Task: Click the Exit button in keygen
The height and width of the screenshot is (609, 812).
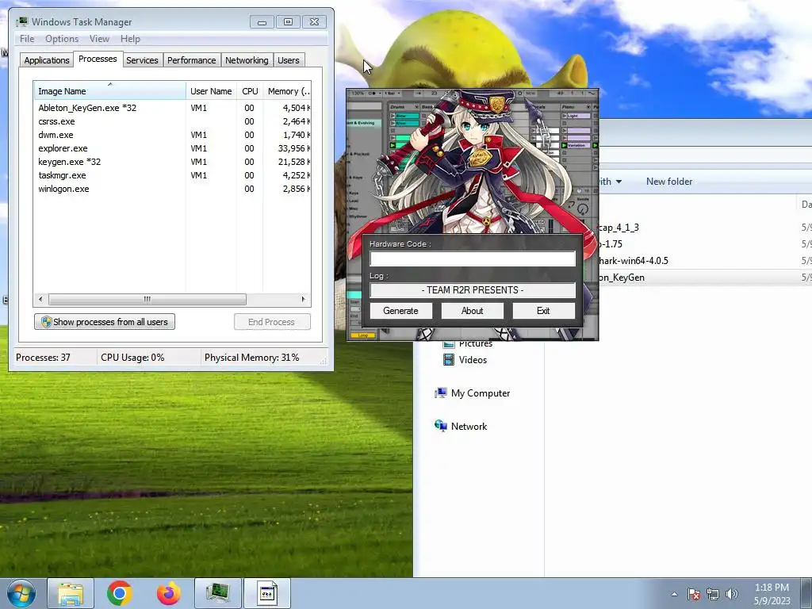Action: [x=543, y=311]
